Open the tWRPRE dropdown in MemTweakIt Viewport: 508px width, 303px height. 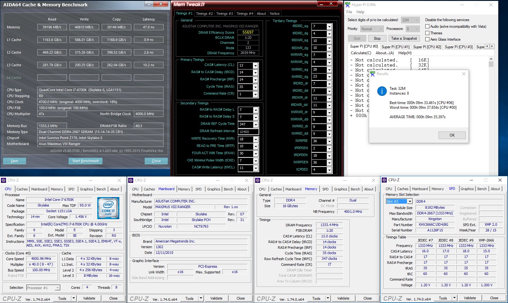click(329, 141)
